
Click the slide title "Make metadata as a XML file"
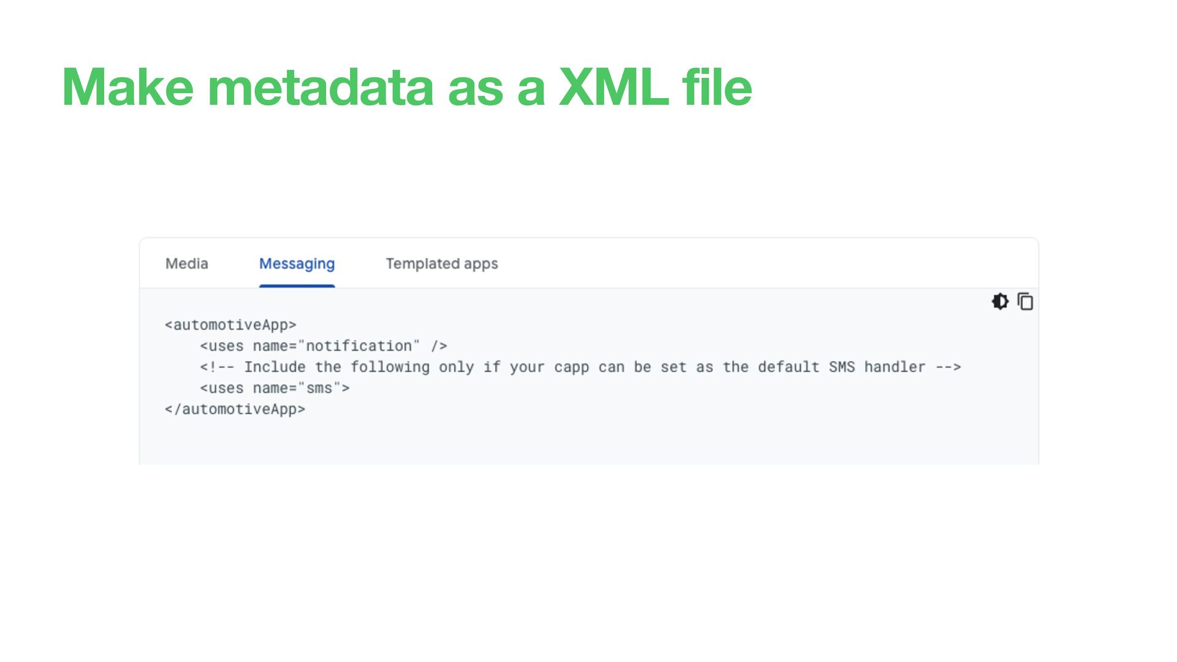407,88
